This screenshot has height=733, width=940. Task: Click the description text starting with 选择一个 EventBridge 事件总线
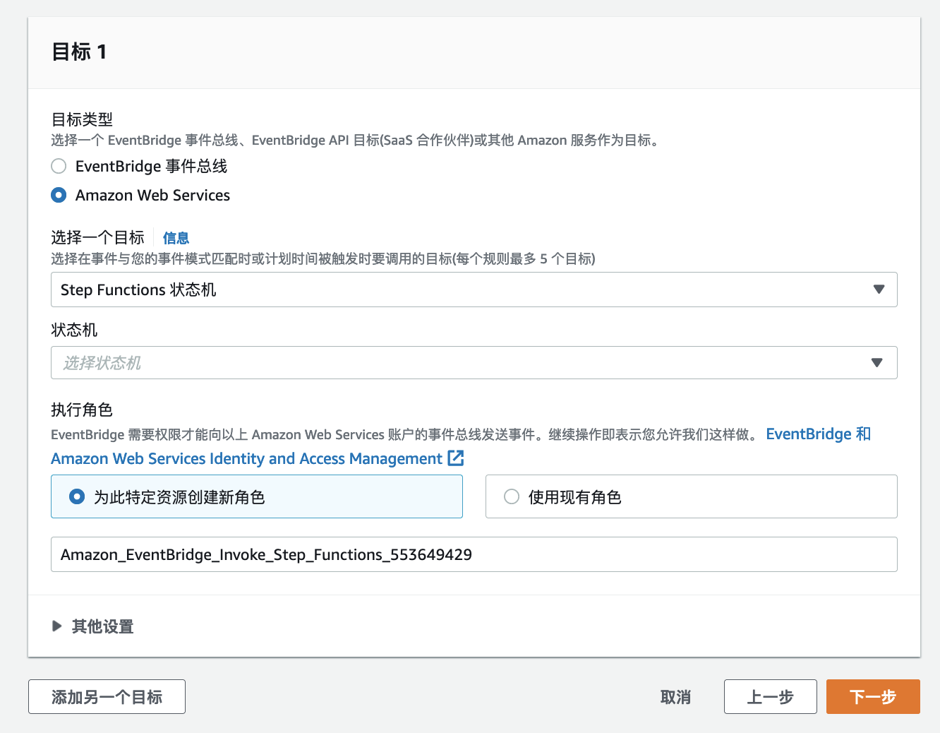(x=355, y=141)
